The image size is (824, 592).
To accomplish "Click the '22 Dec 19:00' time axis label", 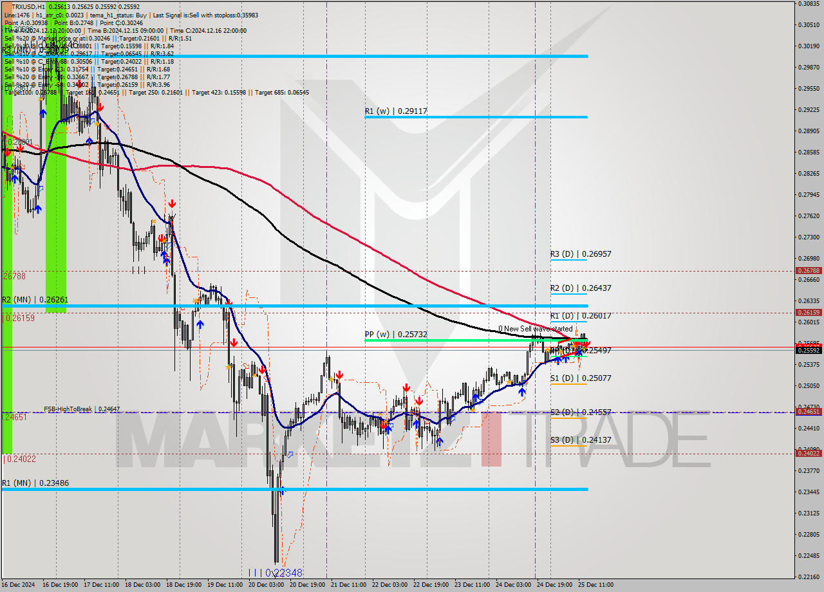I will coord(431,585).
